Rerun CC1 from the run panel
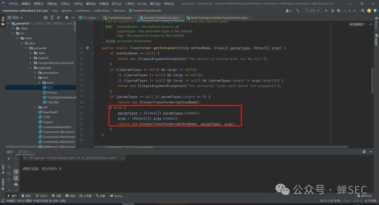The width and height of the screenshot is (379, 205). (9, 159)
